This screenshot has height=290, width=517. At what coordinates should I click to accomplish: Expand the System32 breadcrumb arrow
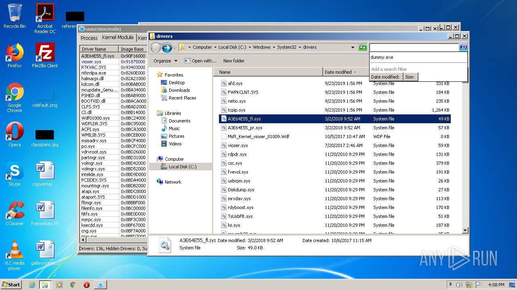(300, 48)
